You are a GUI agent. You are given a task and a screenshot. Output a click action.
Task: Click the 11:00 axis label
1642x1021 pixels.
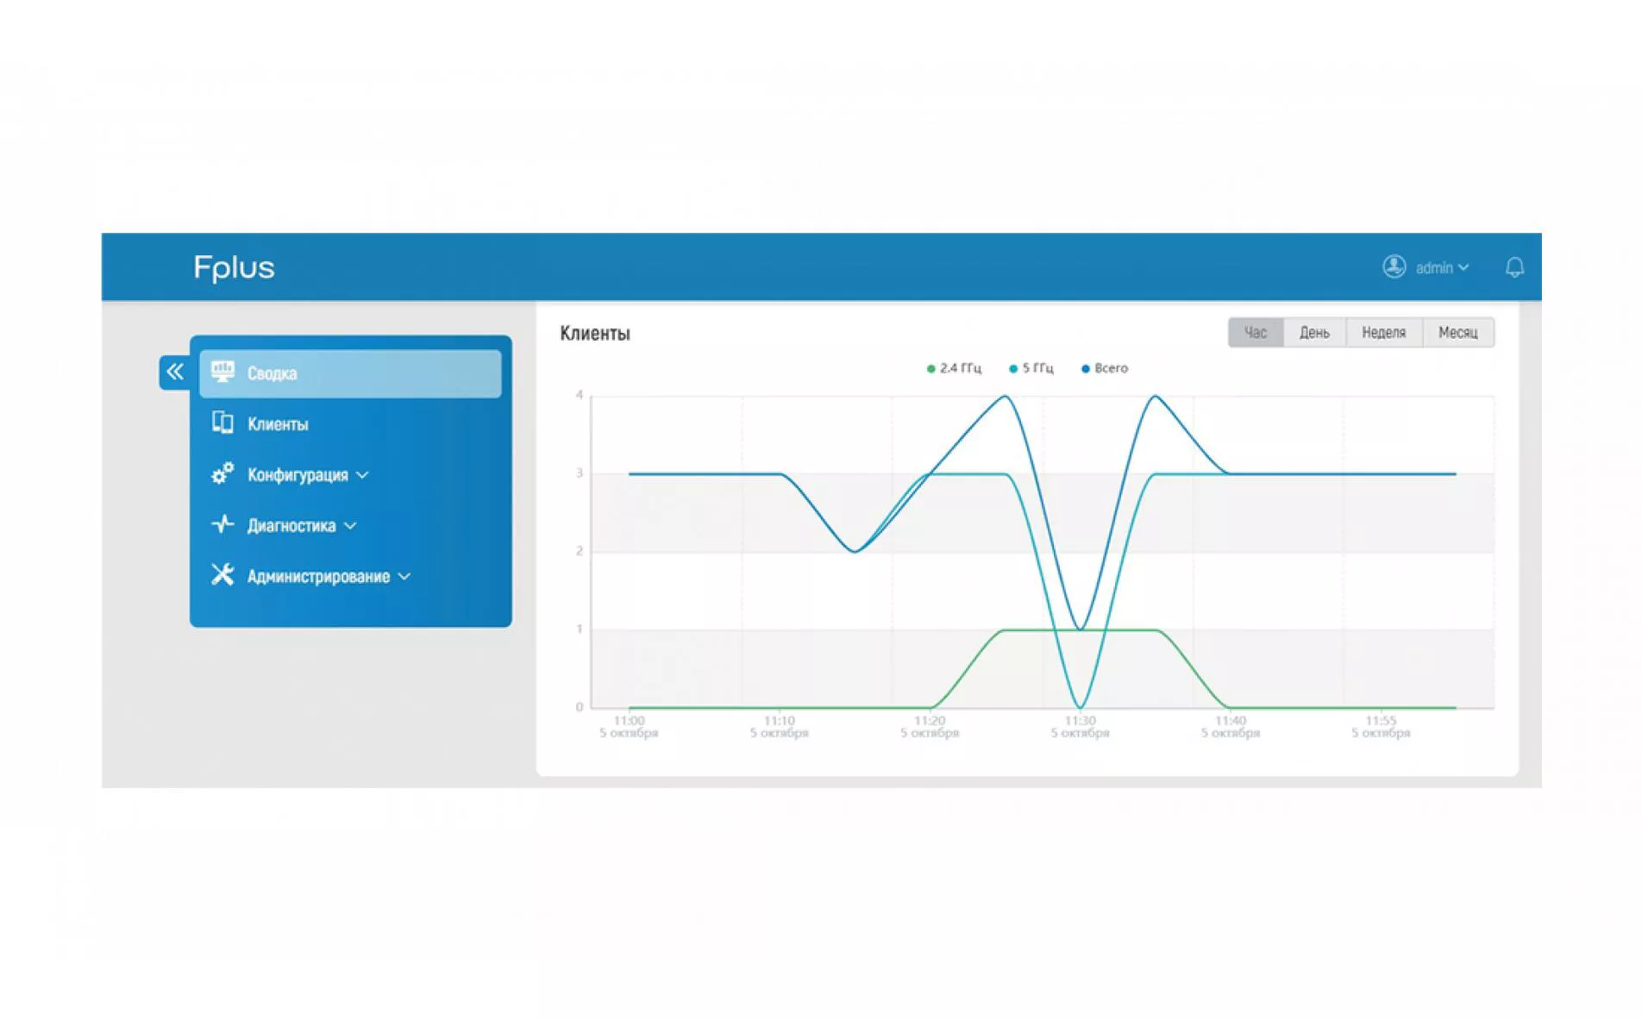coord(629,726)
